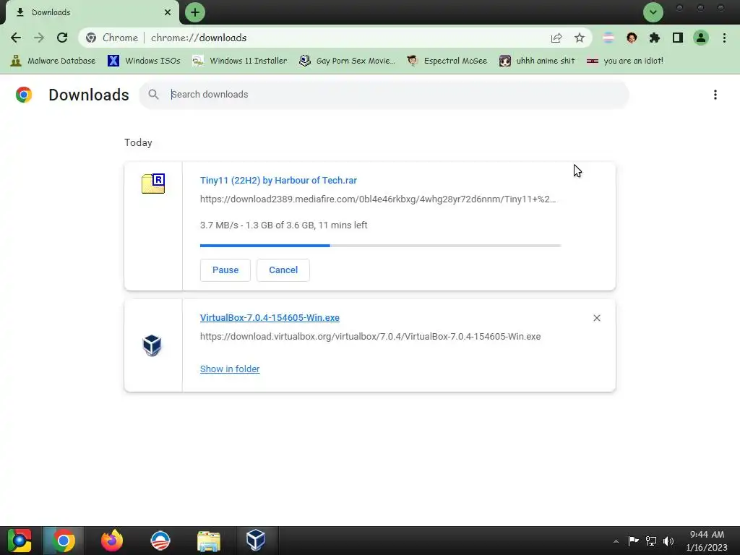Open VirtualBox from the taskbar
740x555 pixels.
[256, 541]
